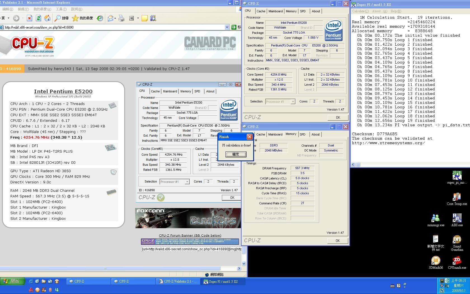Viewport: 470px width, 294px height.
Task: Click the BB code URL input field
Action: click(x=191, y=249)
